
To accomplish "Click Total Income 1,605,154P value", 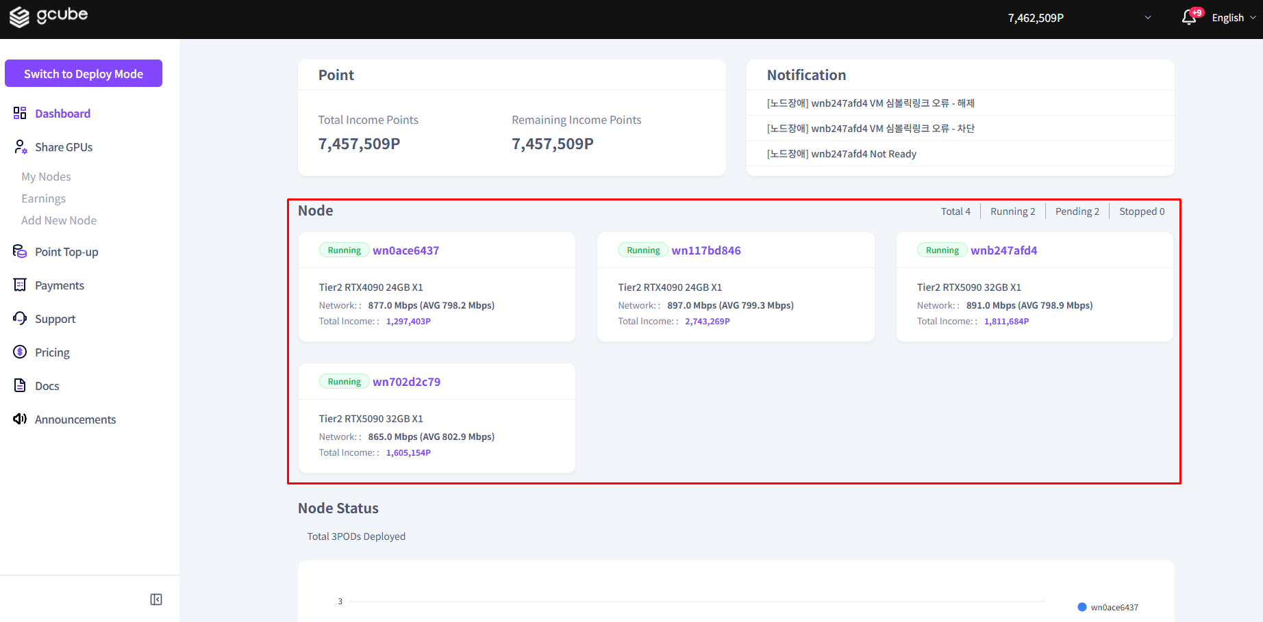I will pos(408,453).
